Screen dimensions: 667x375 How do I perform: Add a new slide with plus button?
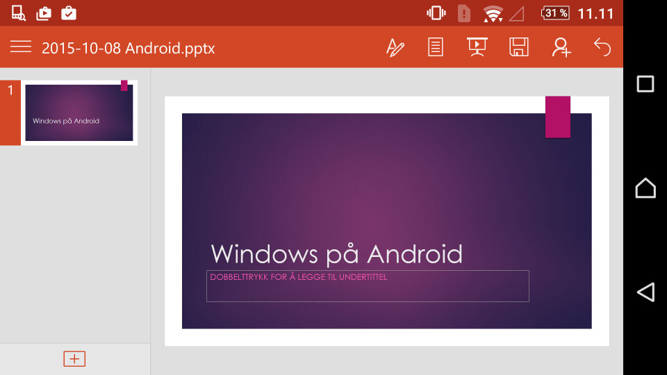tap(74, 359)
